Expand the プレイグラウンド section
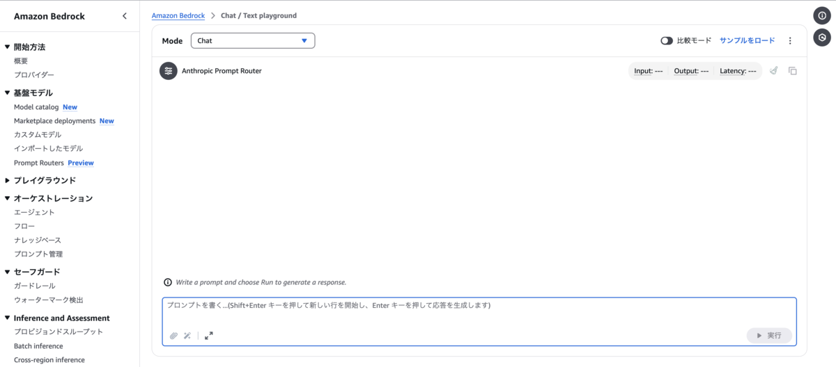This screenshot has width=836, height=367. (8, 181)
